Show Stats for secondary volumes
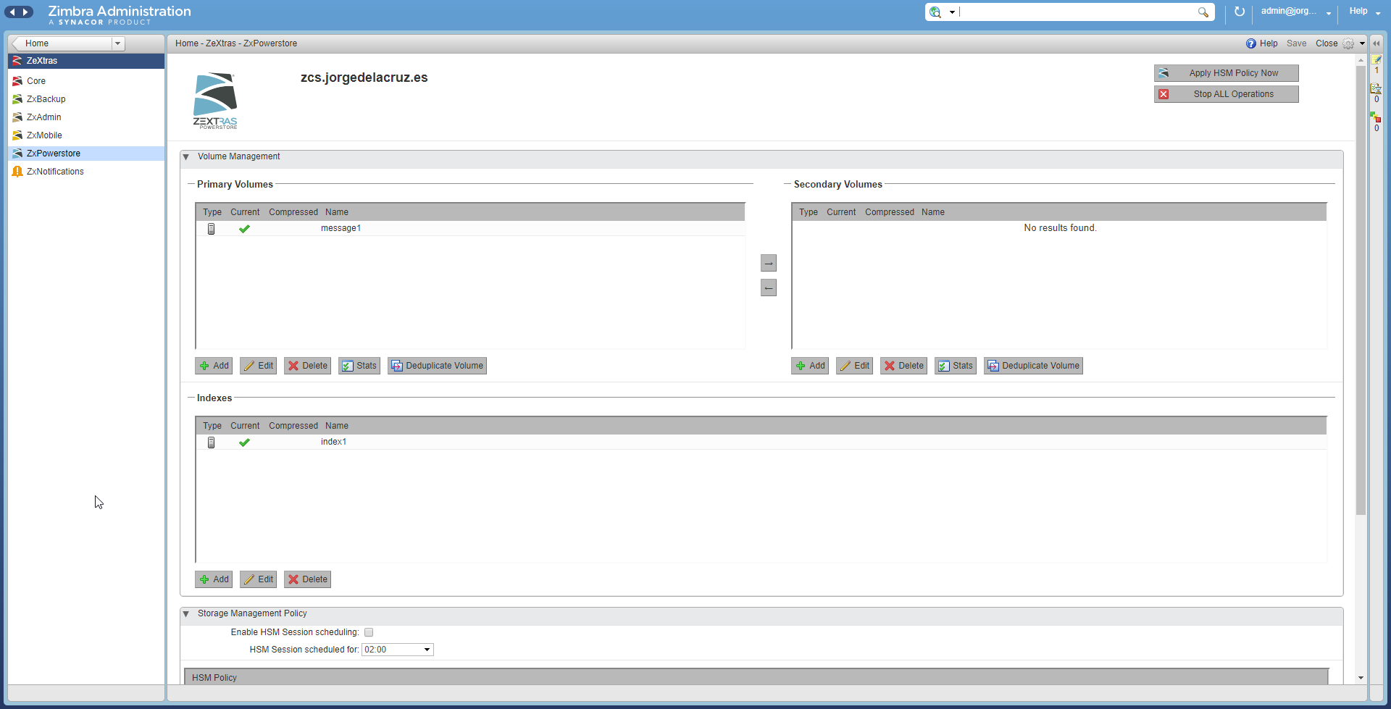 coord(956,366)
